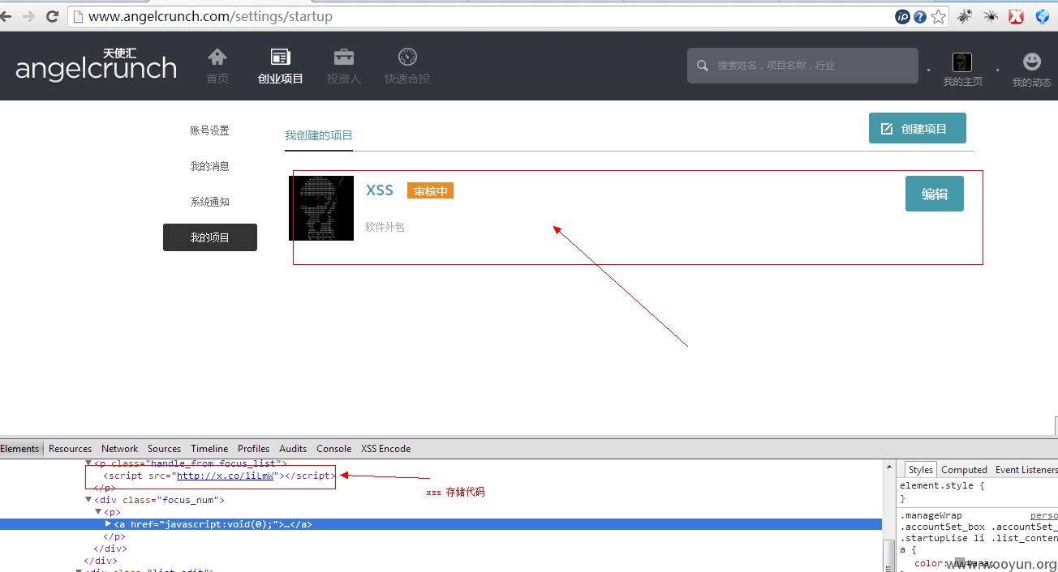This screenshot has width=1058, height=572.
Task: Open the beetle bug extension icon
Action: [x=965, y=16]
